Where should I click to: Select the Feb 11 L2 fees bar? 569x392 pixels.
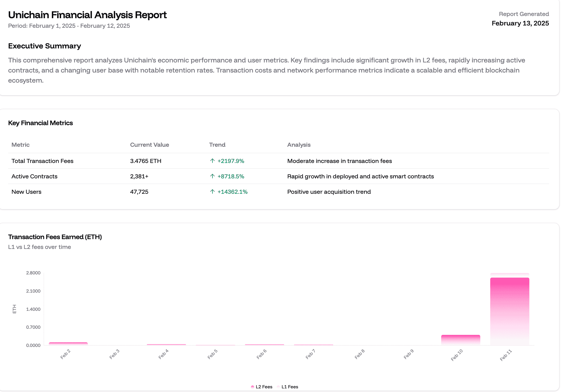(x=510, y=311)
